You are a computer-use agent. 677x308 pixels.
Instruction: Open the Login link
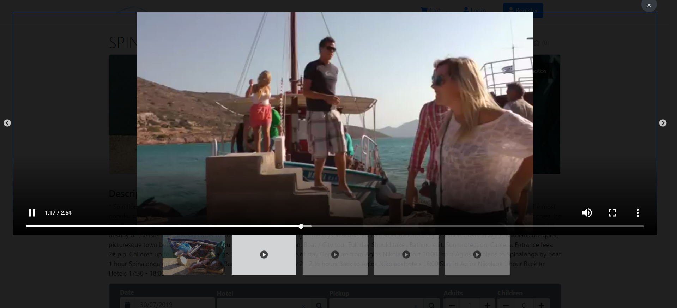click(474, 10)
